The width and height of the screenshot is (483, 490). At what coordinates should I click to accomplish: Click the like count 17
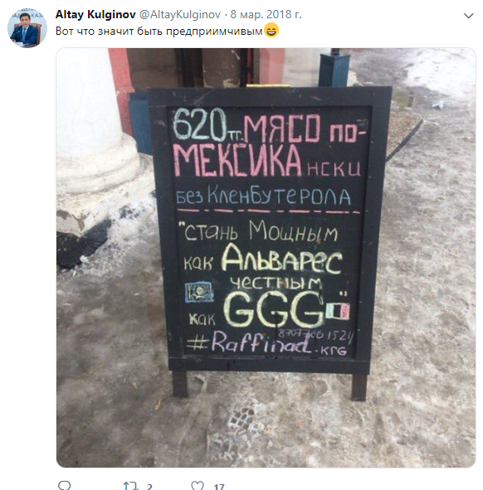(219, 487)
